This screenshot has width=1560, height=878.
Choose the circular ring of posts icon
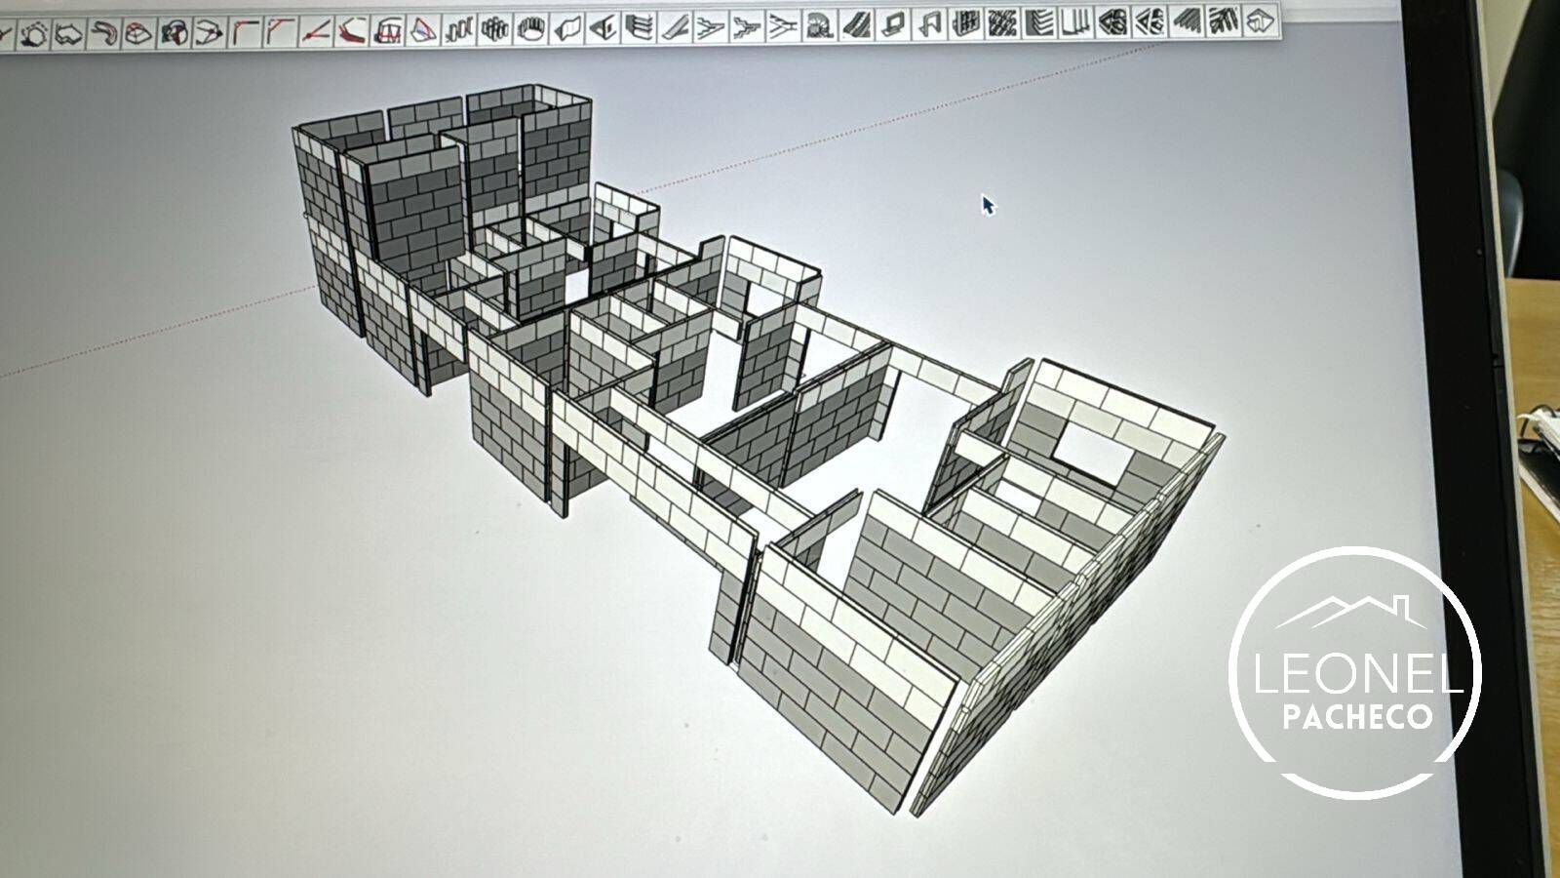click(x=530, y=29)
